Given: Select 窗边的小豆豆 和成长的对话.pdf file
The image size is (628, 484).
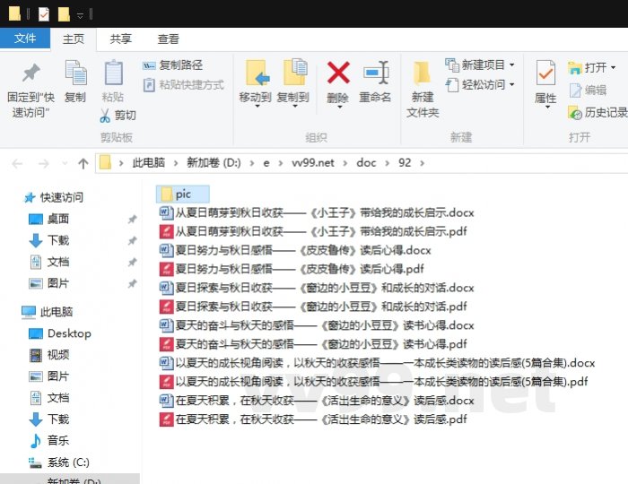Looking at the screenshot, I should click(x=313, y=307).
